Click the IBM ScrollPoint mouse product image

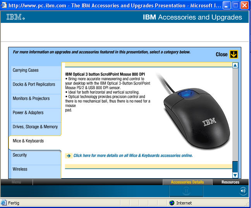click(x=194, y=111)
